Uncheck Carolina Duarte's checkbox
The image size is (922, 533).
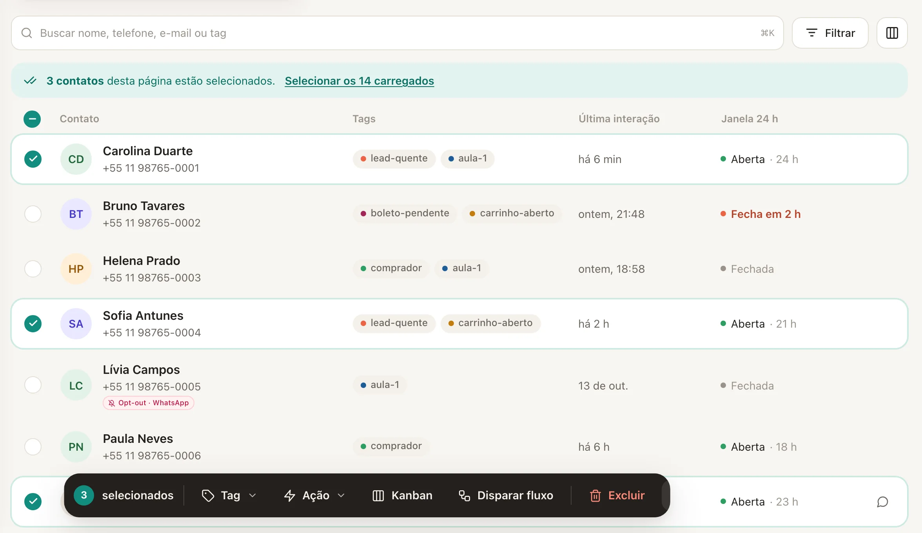coord(33,159)
